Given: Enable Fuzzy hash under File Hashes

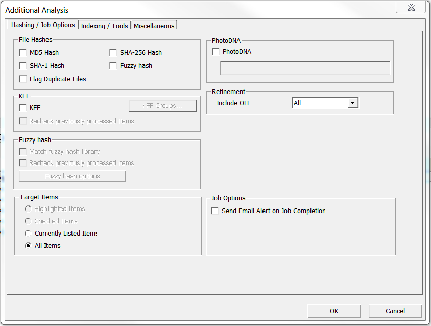Looking at the screenshot, I should [113, 66].
